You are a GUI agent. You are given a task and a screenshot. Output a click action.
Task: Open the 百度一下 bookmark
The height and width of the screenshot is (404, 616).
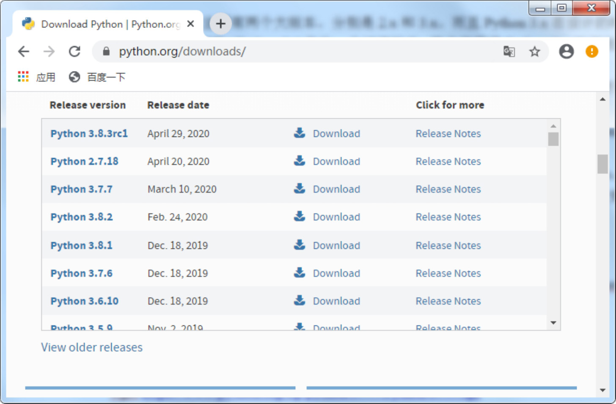click(x=97, y=77)
